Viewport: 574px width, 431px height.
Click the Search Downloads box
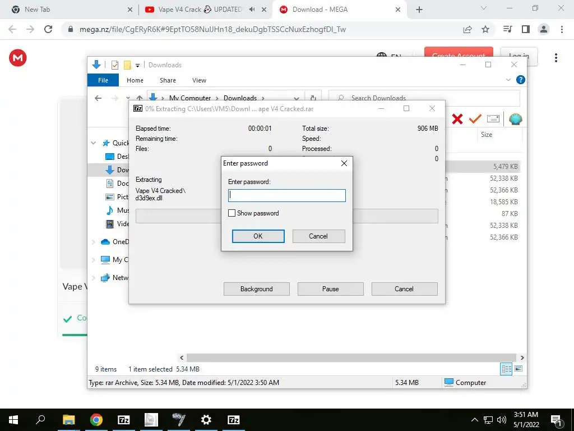point(424,98)
